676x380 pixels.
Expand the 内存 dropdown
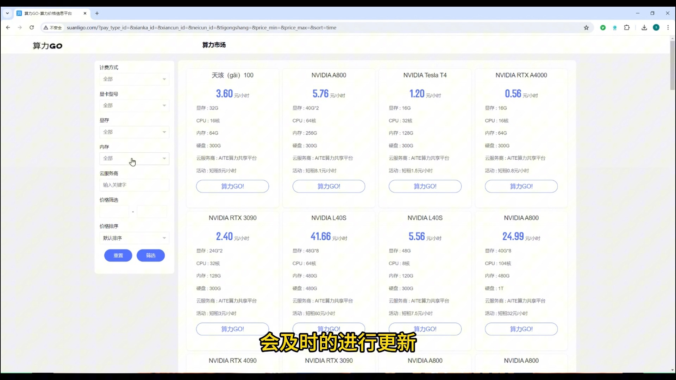[134, 158]
